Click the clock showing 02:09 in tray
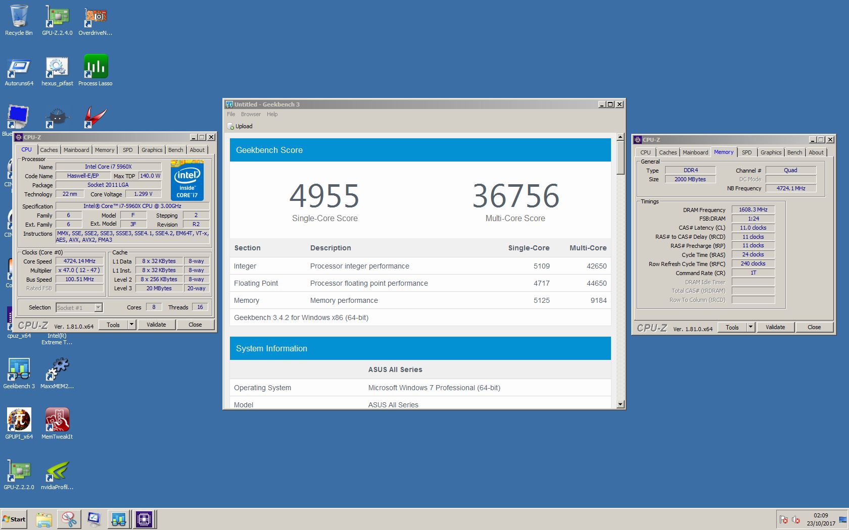849x530 pixels. [821, 515]
